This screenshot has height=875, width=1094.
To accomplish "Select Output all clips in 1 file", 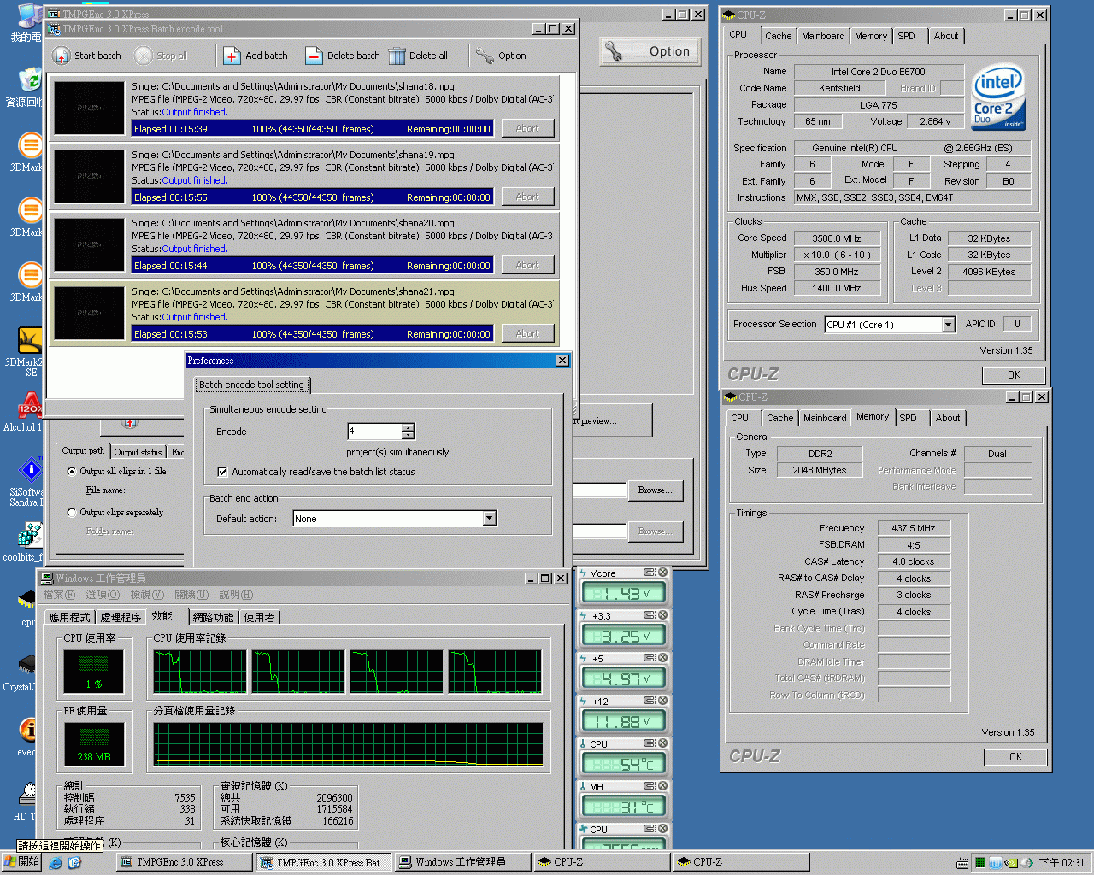I will coord(71,471).
